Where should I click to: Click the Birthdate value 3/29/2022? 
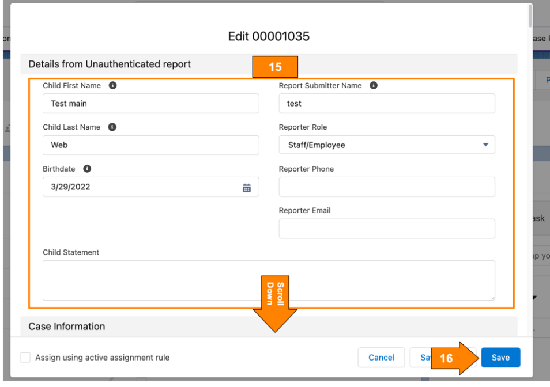click(138, 187)
